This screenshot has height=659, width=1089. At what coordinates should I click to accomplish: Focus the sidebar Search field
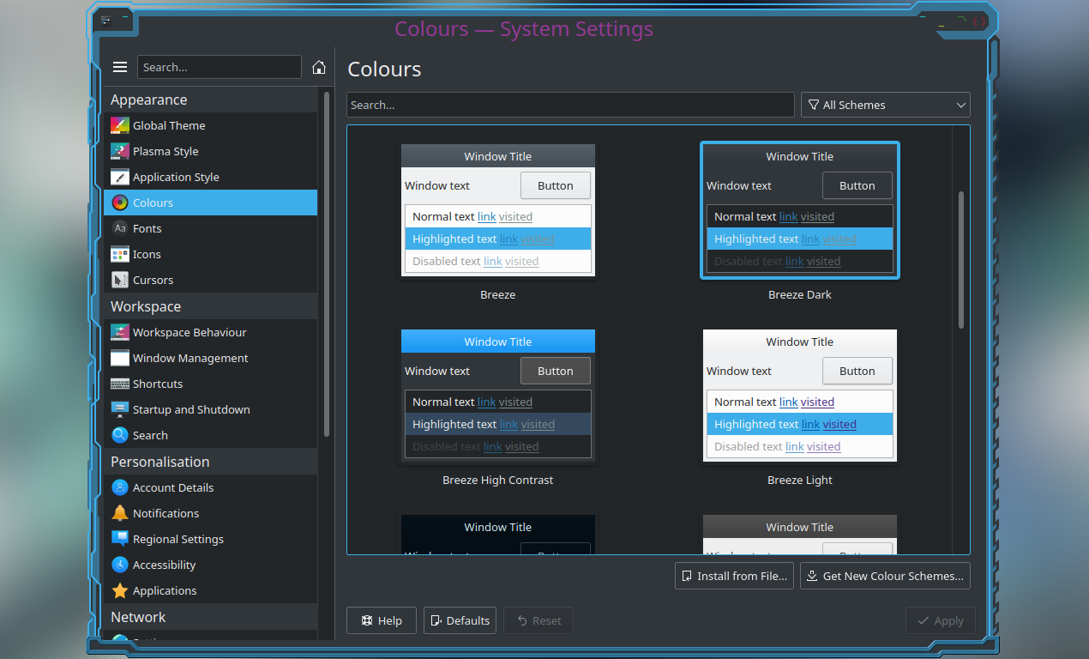220,67
